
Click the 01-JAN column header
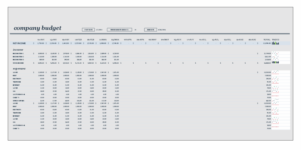coord(41,39)
